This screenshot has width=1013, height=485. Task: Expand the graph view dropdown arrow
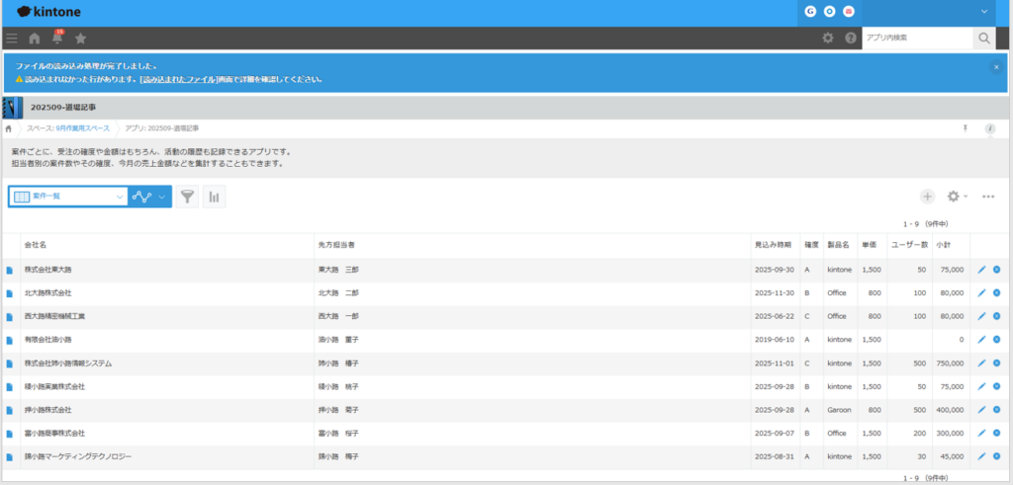[x=162, y=197]
